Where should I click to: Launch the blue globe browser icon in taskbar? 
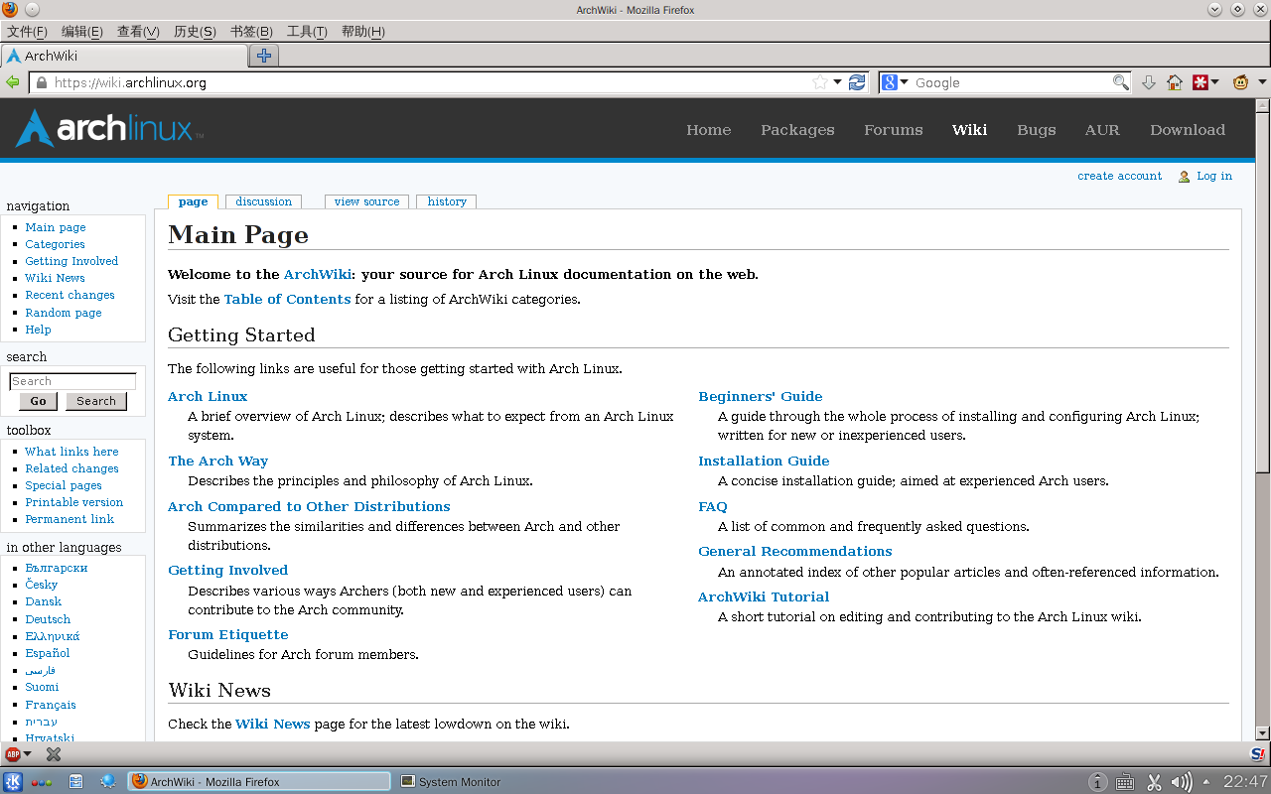click(x=108, y=781)
